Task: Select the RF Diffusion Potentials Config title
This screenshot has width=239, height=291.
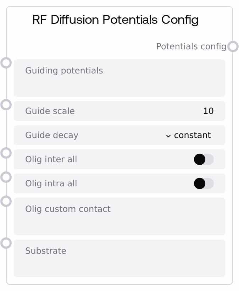Action: click(115, 20)
